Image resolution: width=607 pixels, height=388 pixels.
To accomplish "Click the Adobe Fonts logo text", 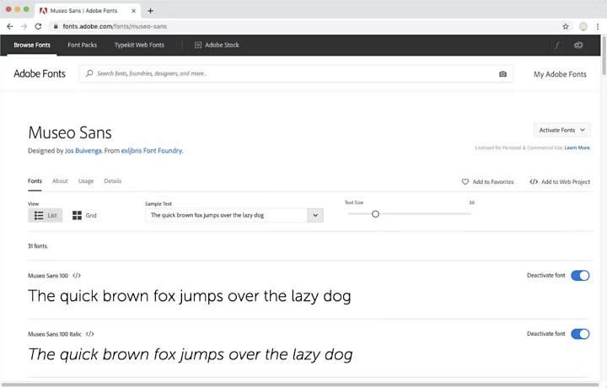I will click(40, 73).
